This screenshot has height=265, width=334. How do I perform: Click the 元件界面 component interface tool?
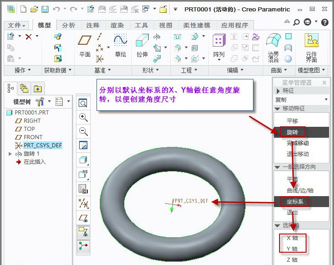311,48
